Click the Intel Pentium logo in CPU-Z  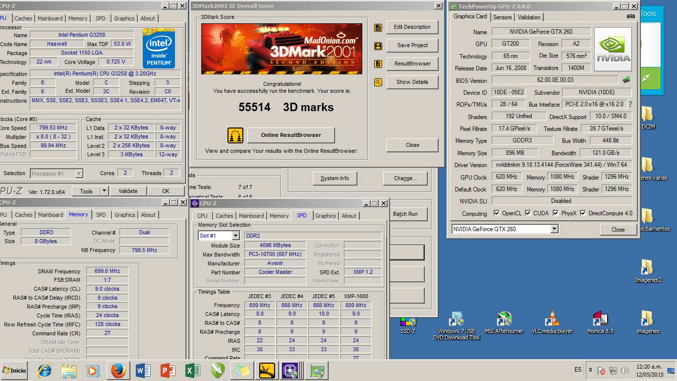click(159, 48)
